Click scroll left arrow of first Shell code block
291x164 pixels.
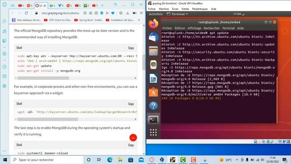[x=16, y=78]
